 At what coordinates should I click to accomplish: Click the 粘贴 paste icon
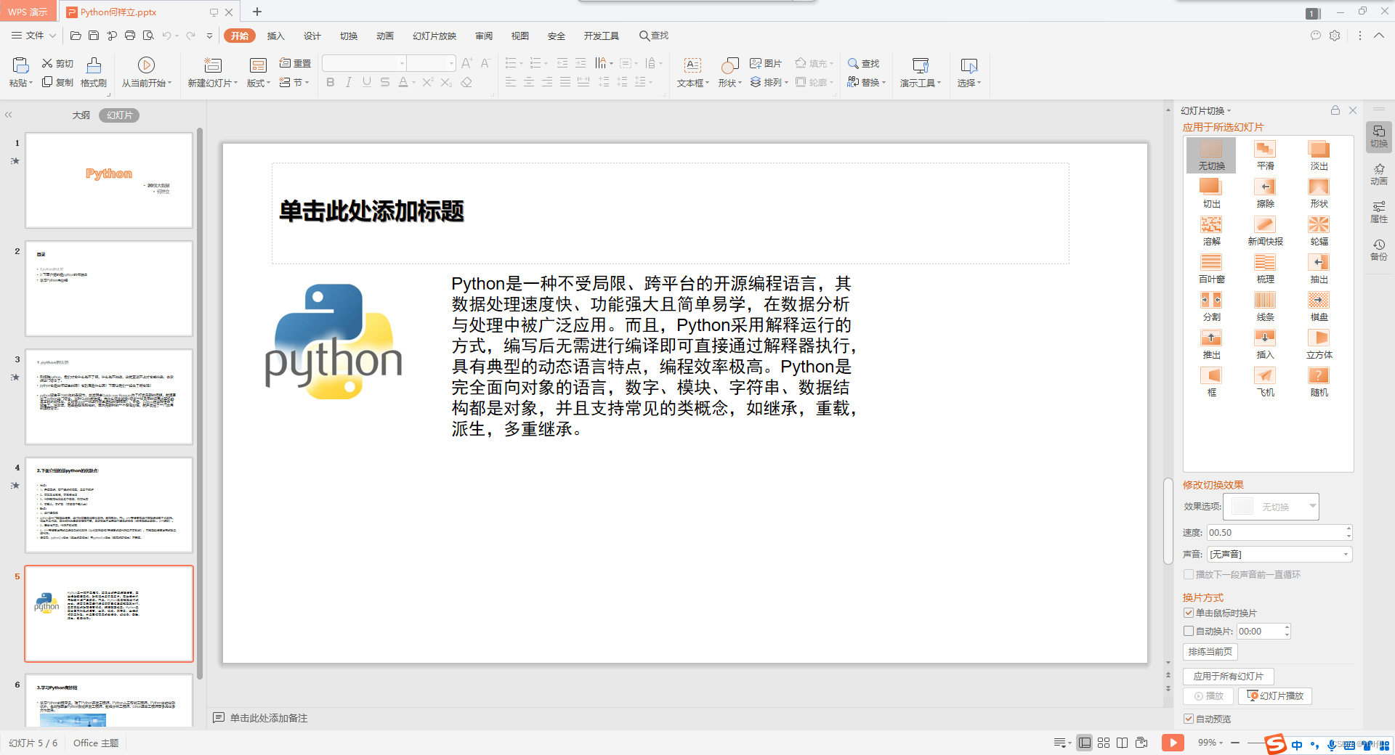[20, 65]
